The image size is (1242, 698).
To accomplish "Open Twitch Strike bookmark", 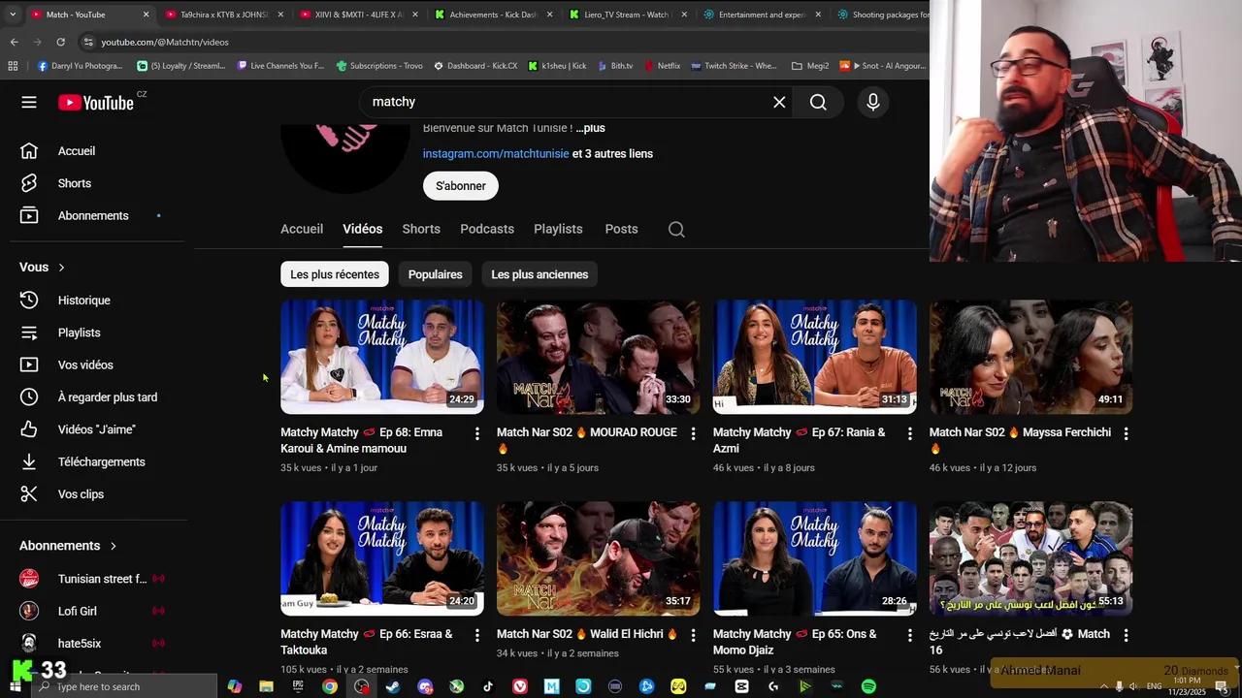I will pos(734,66).
